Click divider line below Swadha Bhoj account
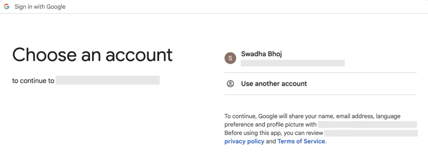The width and height of the screenshot is (428, 159). click(x=320, y=73)
